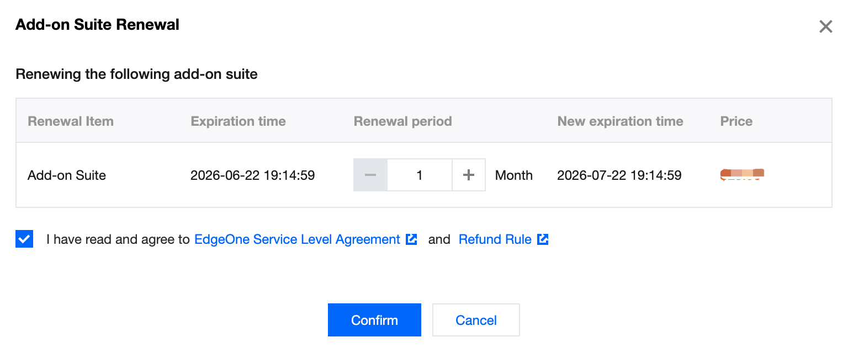Click the redacted price value

742,175
